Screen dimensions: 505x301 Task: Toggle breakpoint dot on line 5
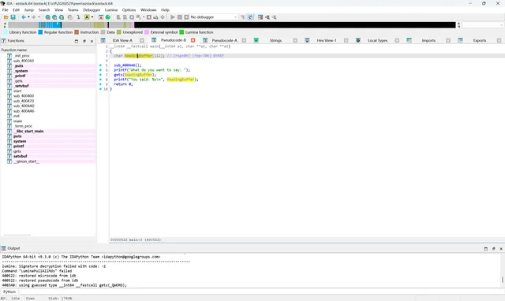100,65
